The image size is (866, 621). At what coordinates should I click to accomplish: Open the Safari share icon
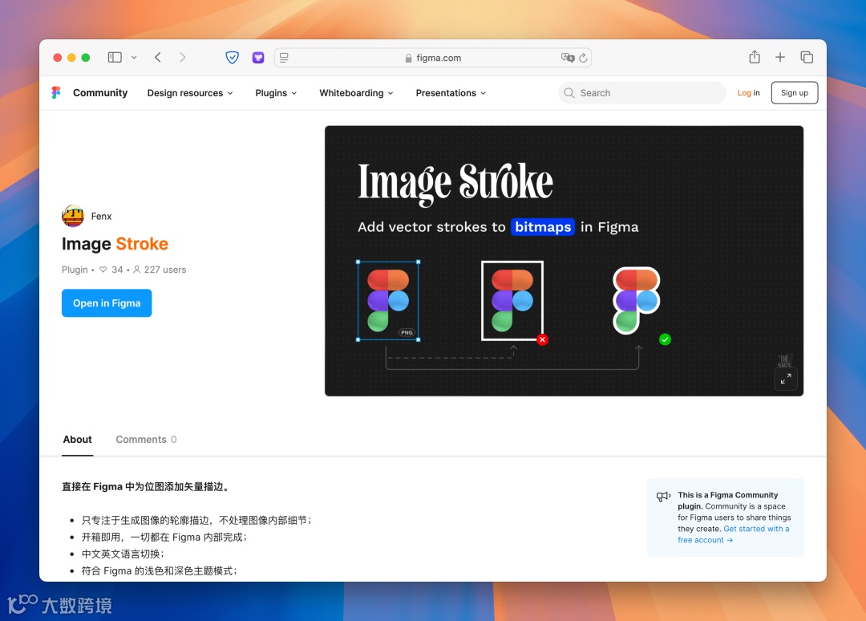[x=755, y=57]
